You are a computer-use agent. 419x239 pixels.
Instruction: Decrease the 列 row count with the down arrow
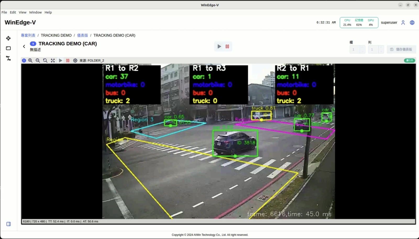381,51
